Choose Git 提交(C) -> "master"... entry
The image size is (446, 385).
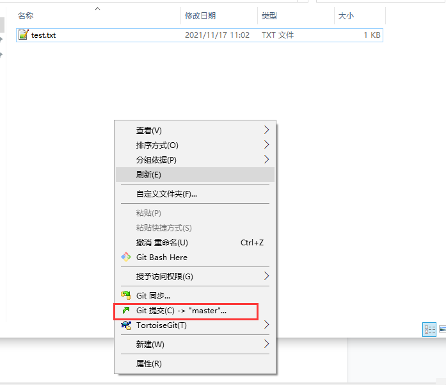click(195, 311)
